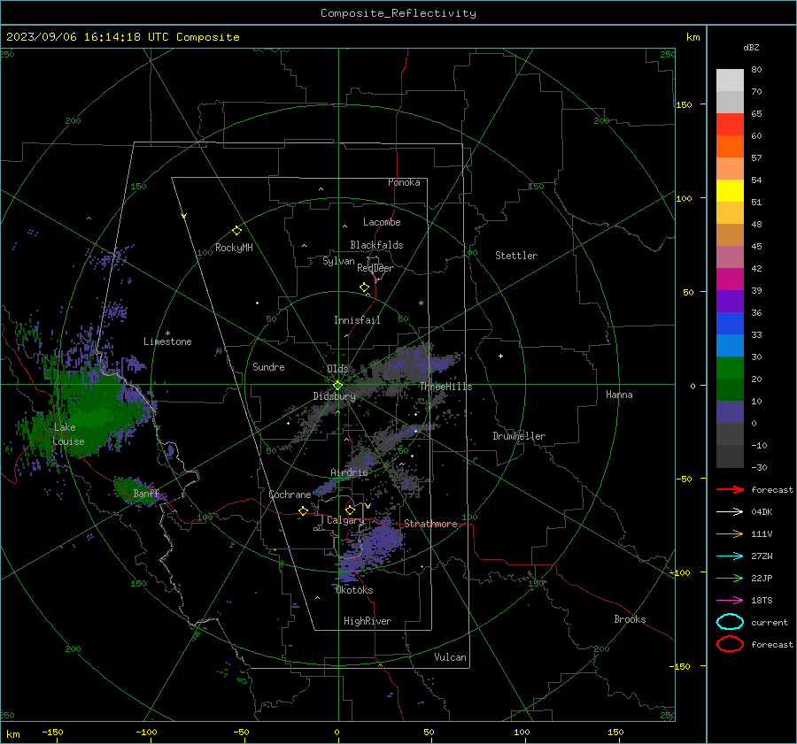Viewport: 797px width, 744px height.
Task: Click the Drumheller label on map
Action: point(519,436)
